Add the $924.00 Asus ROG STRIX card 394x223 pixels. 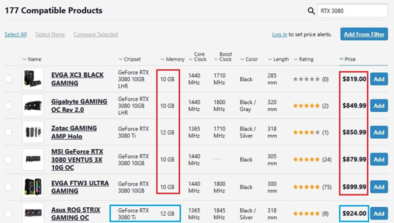point(379,214)
